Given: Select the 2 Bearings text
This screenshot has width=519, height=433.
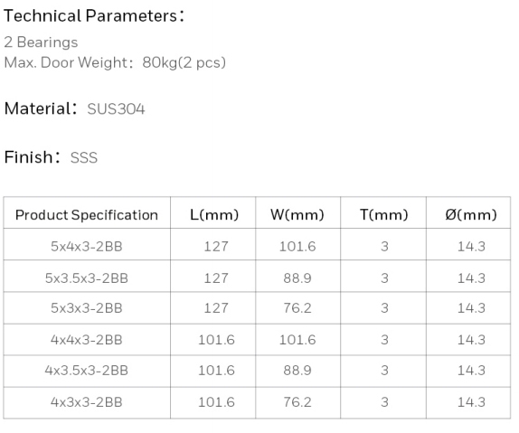Looking at the screenshot, I should 41,42.
